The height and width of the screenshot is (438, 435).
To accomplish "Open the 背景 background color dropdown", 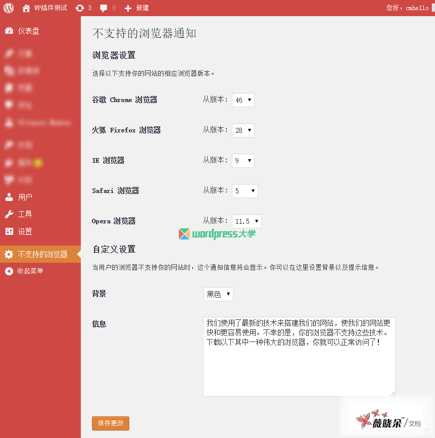I will (x=218, y=294).
